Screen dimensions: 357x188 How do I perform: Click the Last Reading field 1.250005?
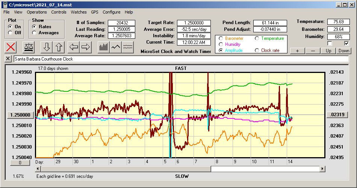click(122, 29)
